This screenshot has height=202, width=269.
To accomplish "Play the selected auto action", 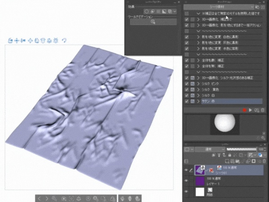I will 250,110.
